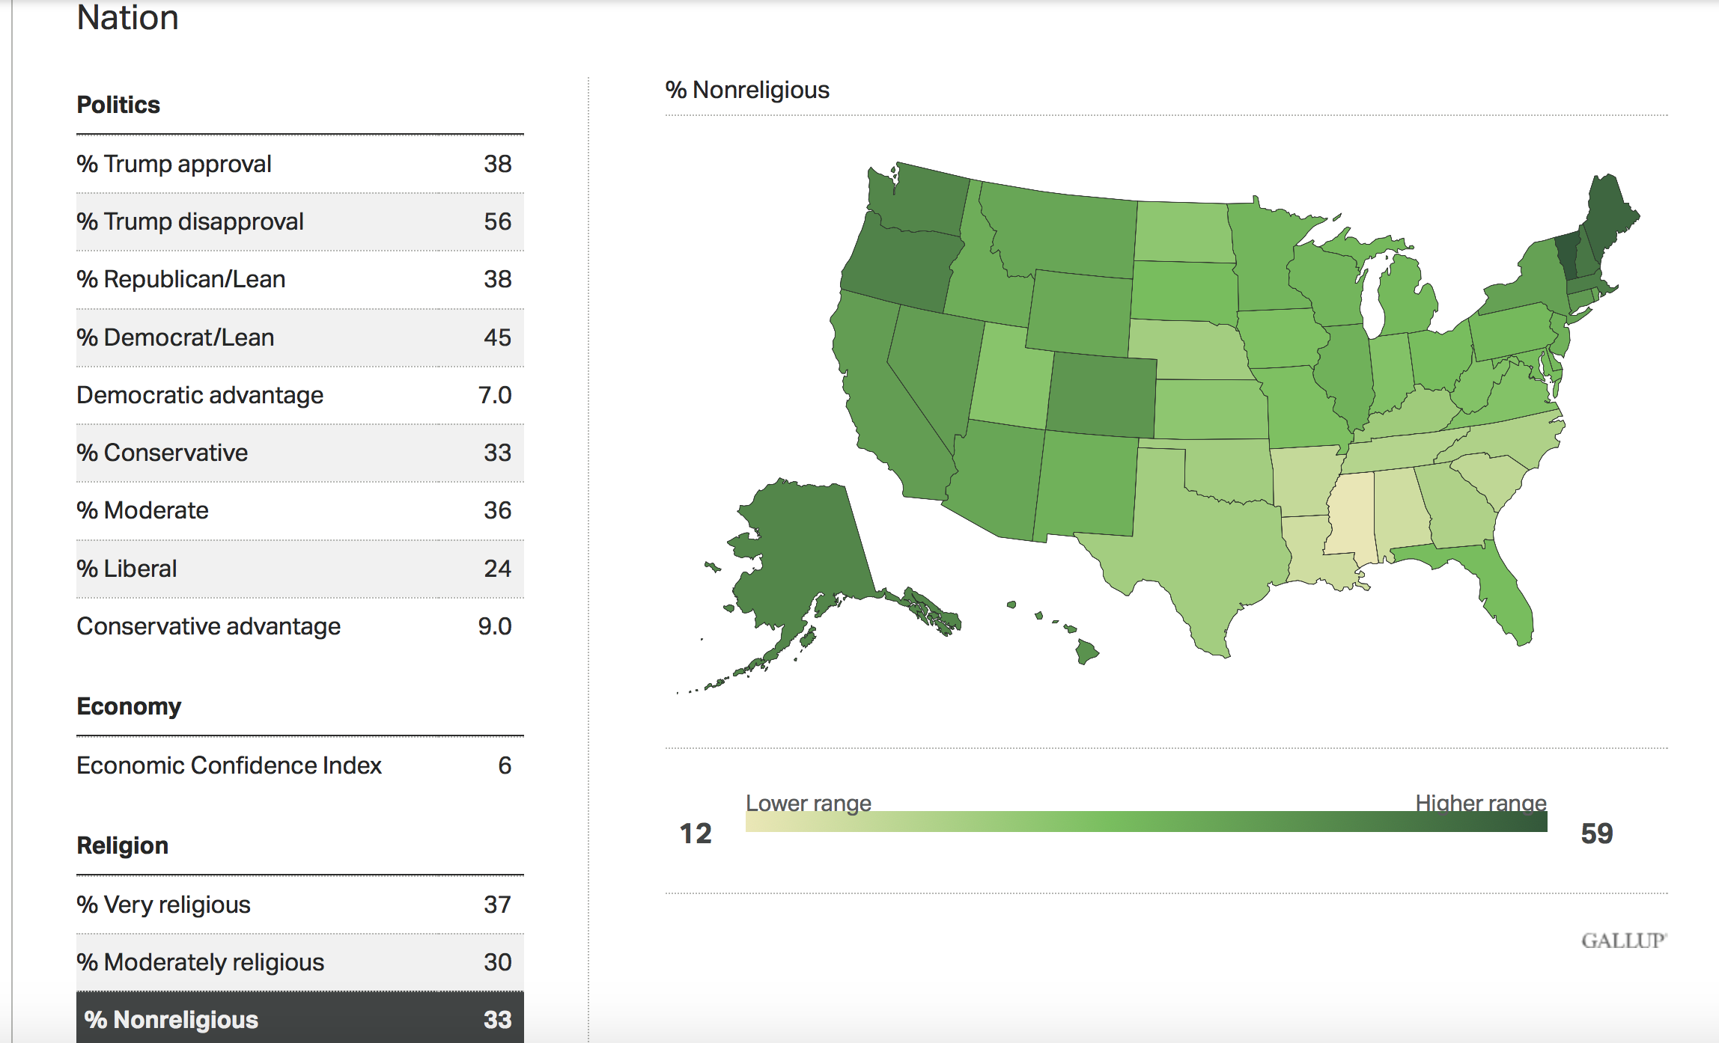The width and height of the screenshot is (1719, 1043).
Task: Select the % Trump approval row
Action: pyautogui.click(x=299, y=164)
